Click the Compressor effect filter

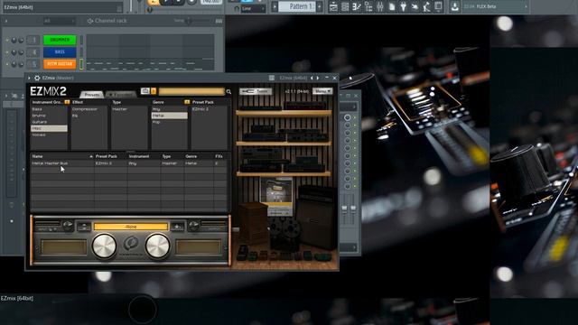pyautogui.click(x=89, y=109)
